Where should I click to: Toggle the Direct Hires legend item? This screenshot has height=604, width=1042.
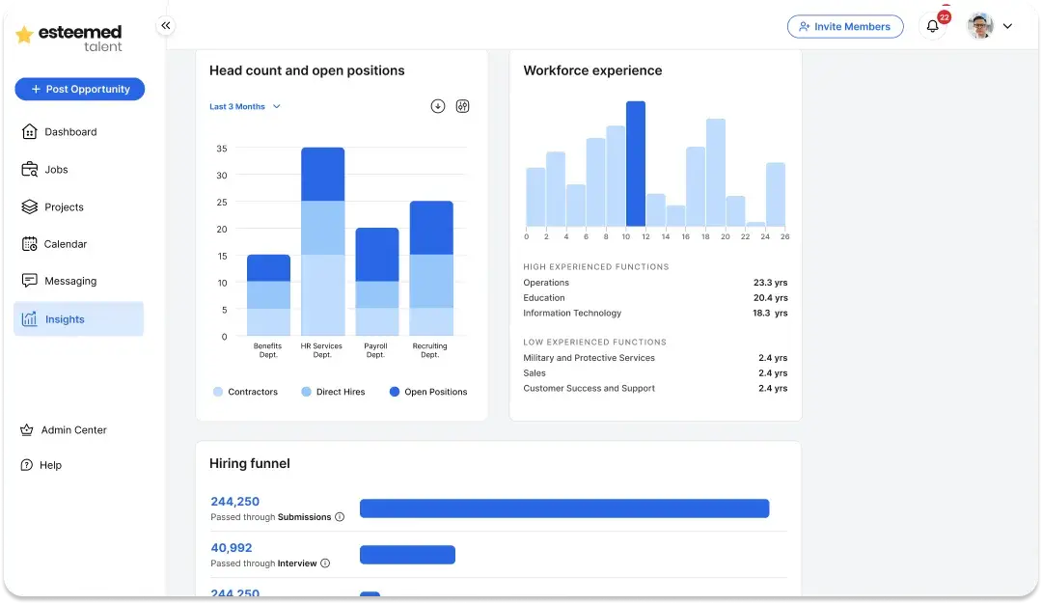332,391
